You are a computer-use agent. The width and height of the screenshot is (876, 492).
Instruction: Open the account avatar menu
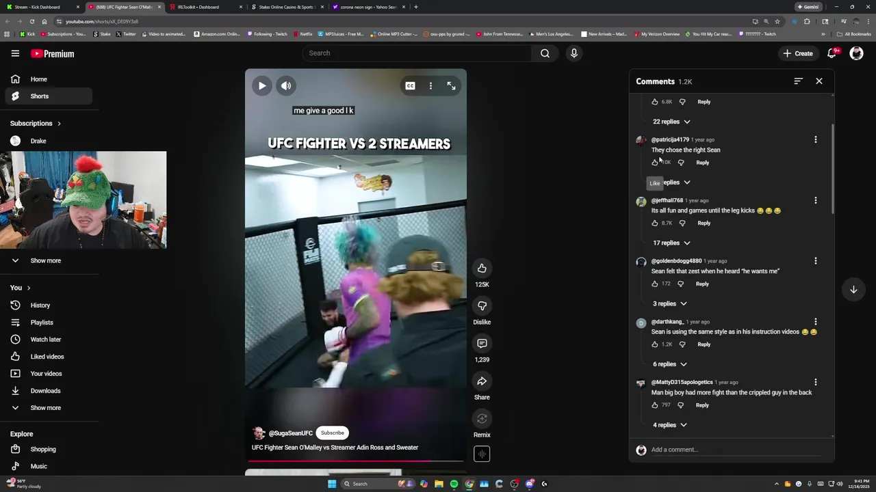coord(856,53)
